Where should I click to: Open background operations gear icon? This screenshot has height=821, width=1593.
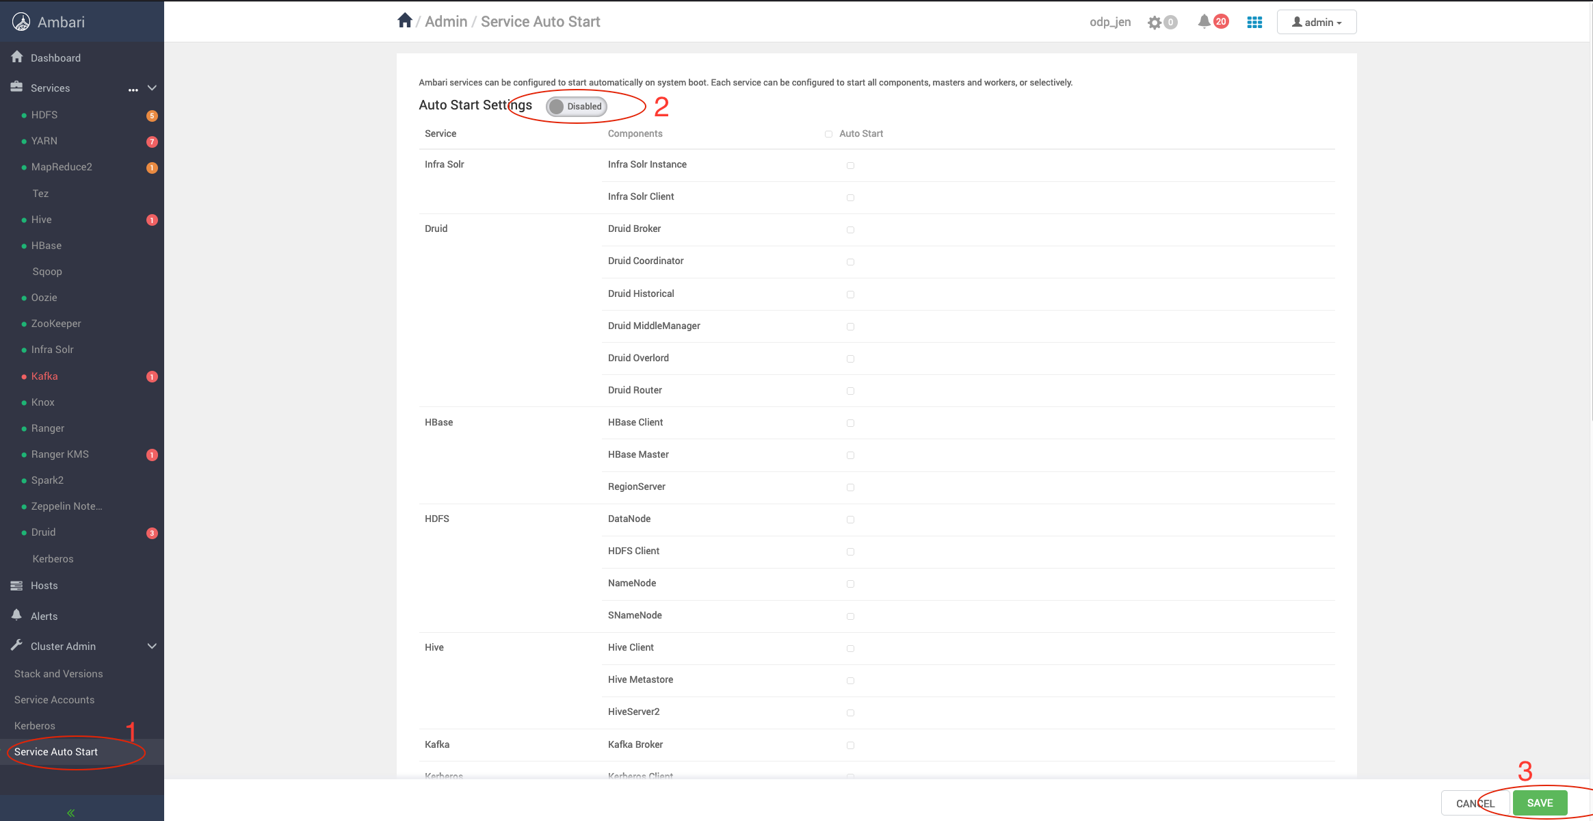pos(1155,23)
